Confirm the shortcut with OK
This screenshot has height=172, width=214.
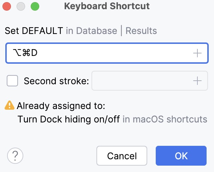(181, 156)
